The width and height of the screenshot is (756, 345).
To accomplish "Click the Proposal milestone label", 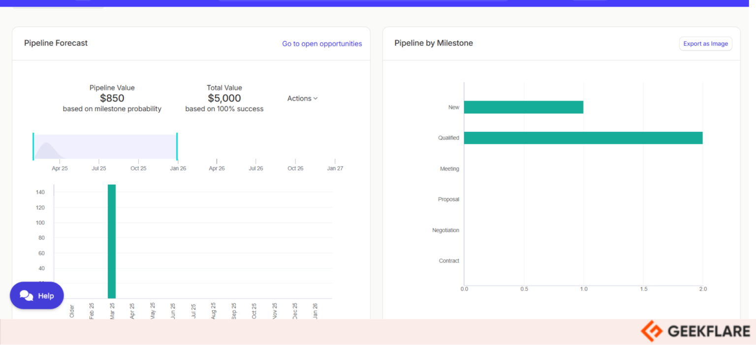I will pos(448,199).
